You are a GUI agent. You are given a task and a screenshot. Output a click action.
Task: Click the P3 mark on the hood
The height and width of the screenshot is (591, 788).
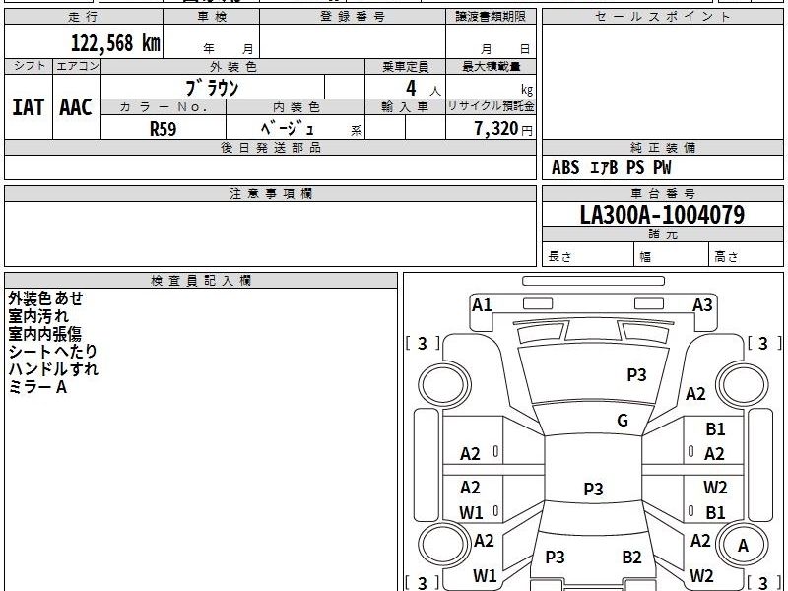click(x=636, y=375)
